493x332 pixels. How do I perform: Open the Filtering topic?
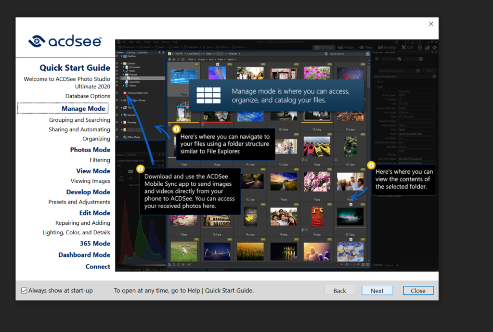point(100,160)
